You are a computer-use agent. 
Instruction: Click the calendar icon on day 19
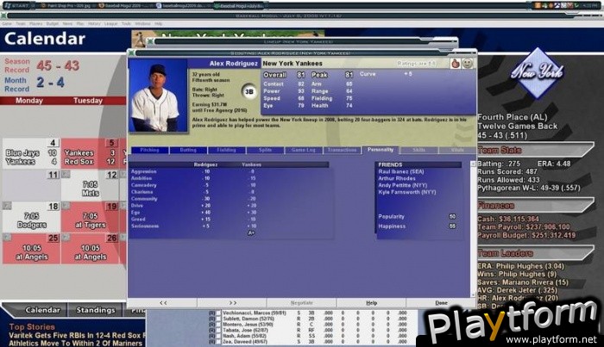click(66, 206)
